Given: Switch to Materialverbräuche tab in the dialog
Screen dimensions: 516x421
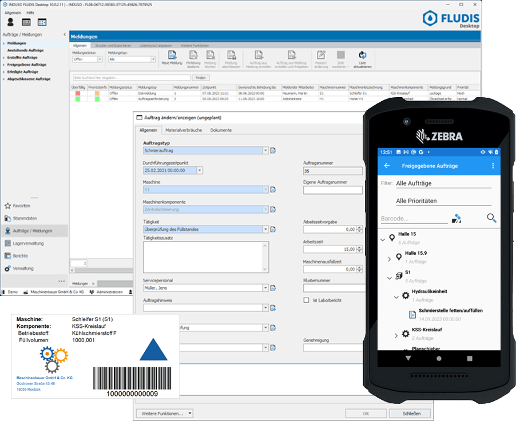Looking at the screenshot, I should coord(184,130).
